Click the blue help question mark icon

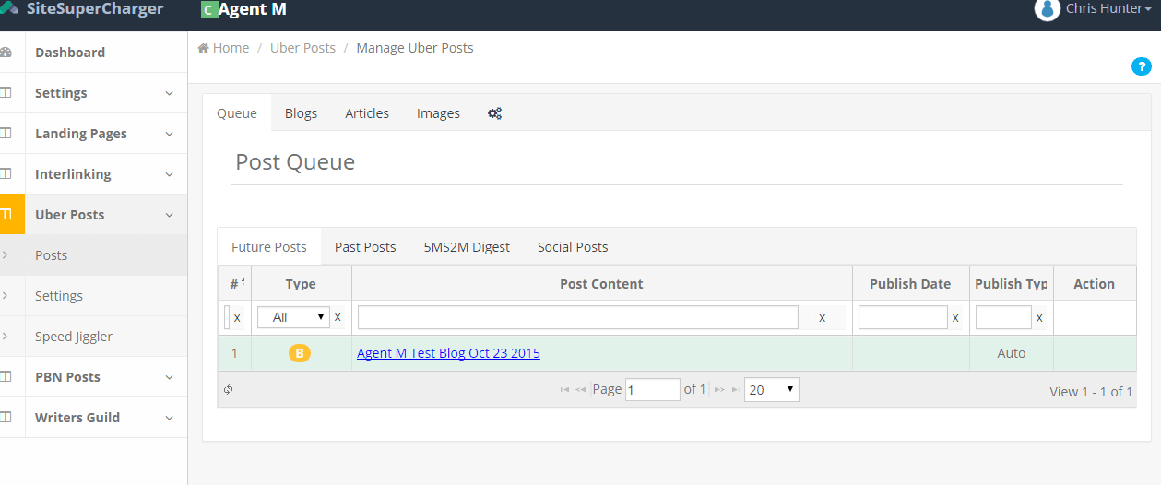pos(1141,66)
